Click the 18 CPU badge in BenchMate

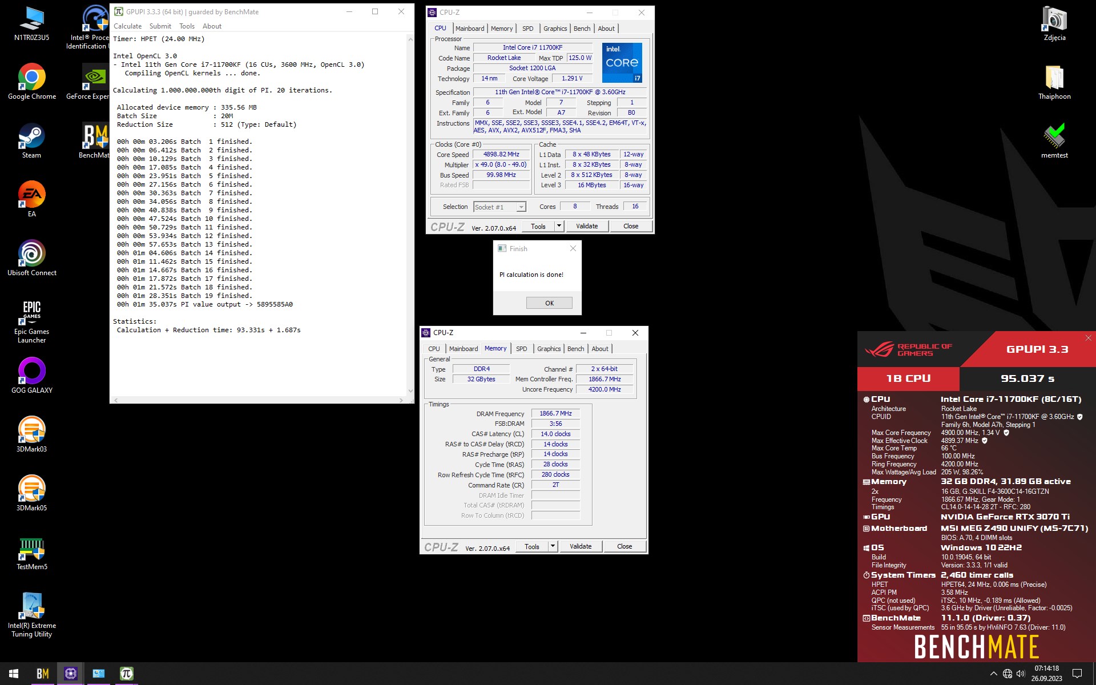908,378
